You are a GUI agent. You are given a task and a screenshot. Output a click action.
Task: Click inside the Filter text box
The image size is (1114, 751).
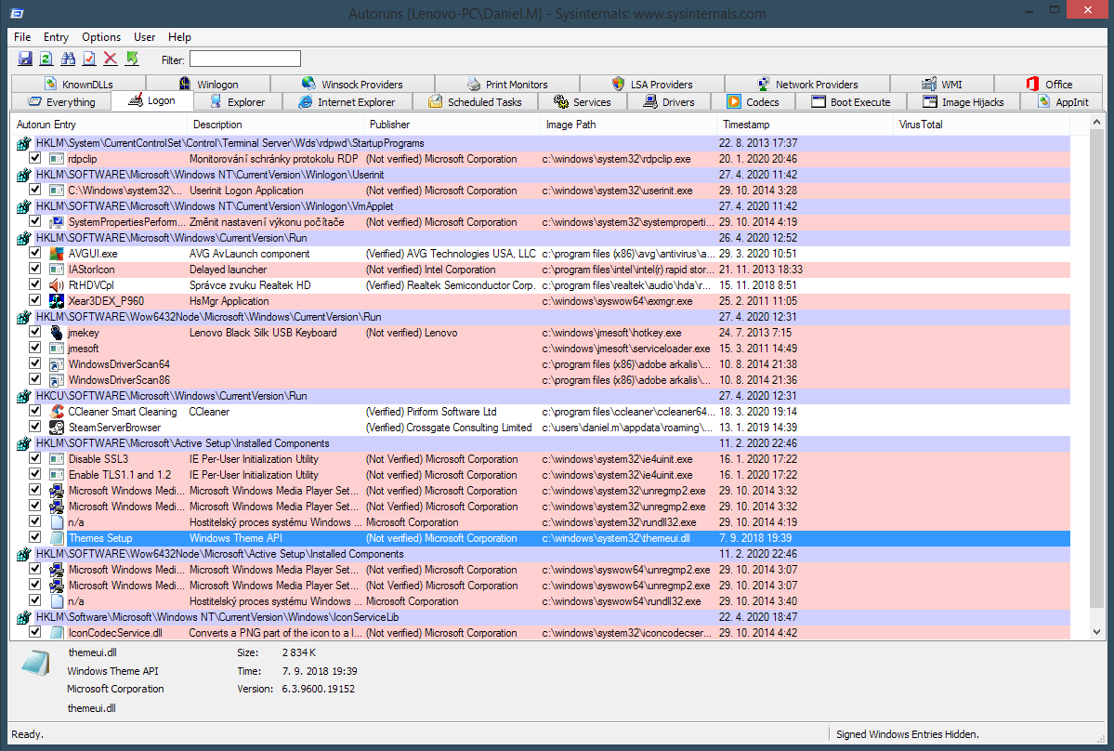coord(245,59)
